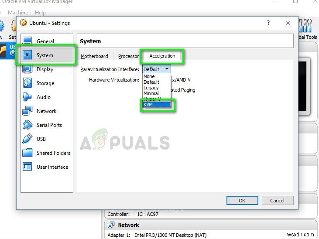Open the Serial Ports plug icon
The image size is (319, 239).
click(x=27, y=125)
